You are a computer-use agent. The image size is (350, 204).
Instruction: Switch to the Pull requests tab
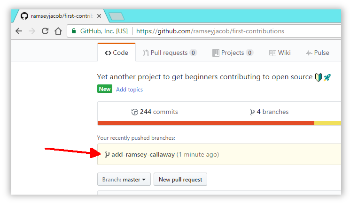[x=170, y=53]
